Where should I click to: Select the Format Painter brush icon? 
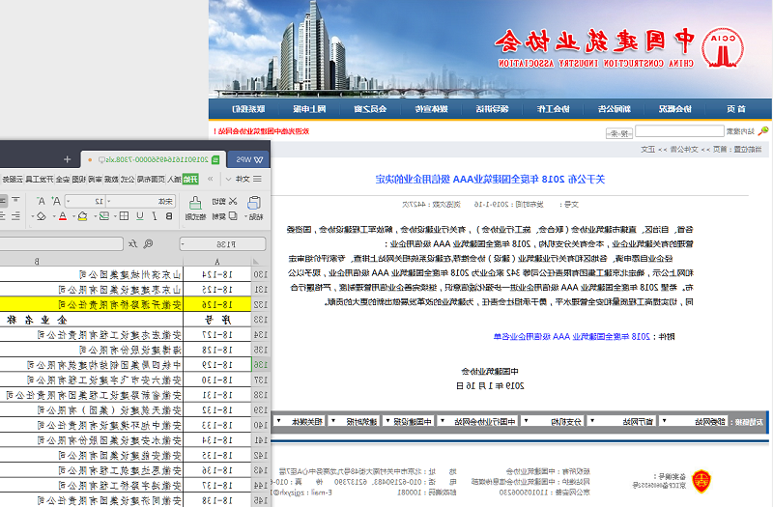click(x=196, y=203)
